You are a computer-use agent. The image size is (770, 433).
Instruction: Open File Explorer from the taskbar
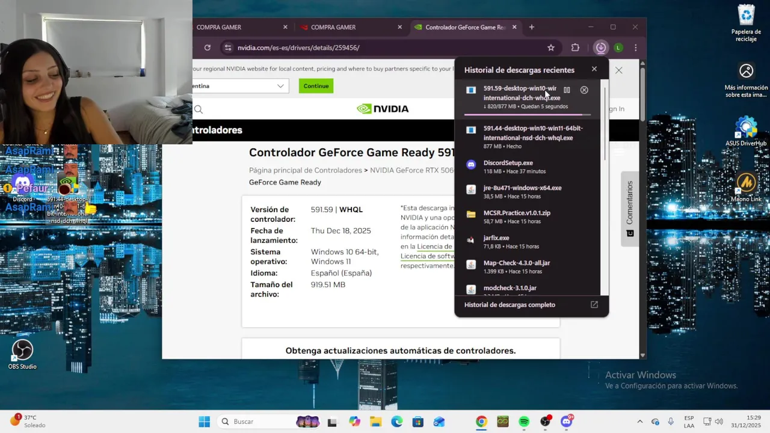pyautogui.click(x=375, y=422)
